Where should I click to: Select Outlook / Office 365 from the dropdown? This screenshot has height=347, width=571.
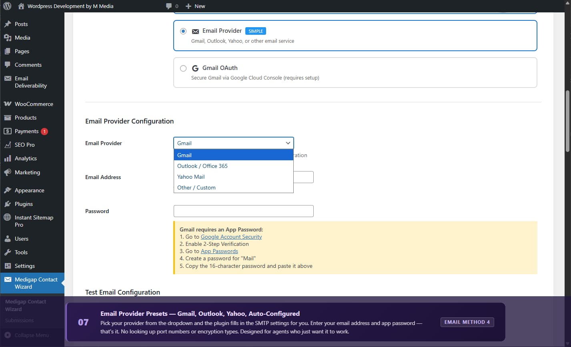point(202,166)
